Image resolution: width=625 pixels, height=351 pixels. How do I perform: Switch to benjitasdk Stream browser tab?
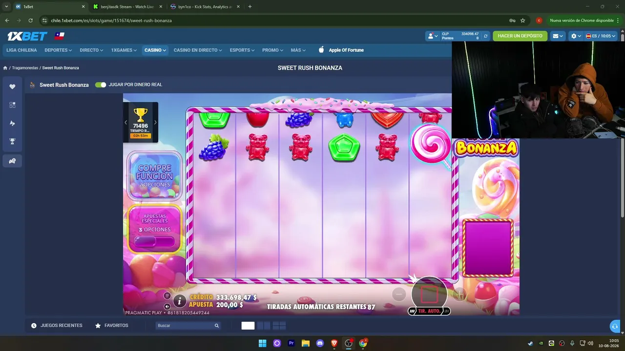(x=127, y=7)
